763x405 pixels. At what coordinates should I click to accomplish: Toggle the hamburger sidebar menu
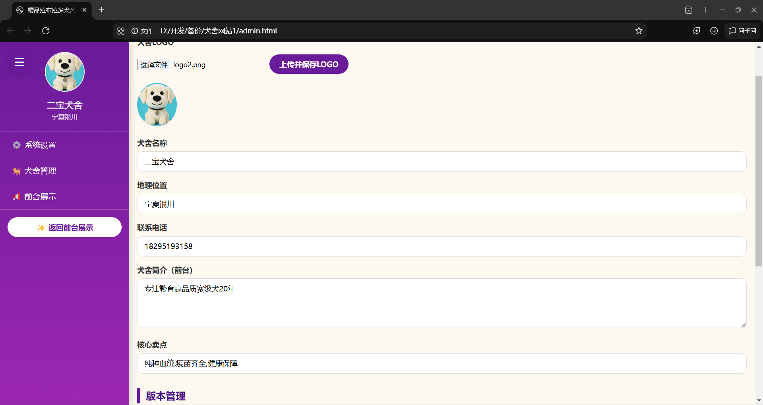(19, 62)
